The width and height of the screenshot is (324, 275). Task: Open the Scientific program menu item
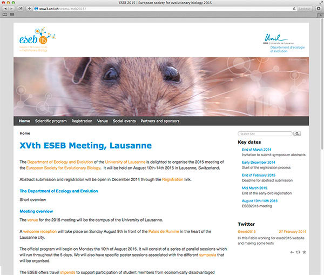click(51, 121)
